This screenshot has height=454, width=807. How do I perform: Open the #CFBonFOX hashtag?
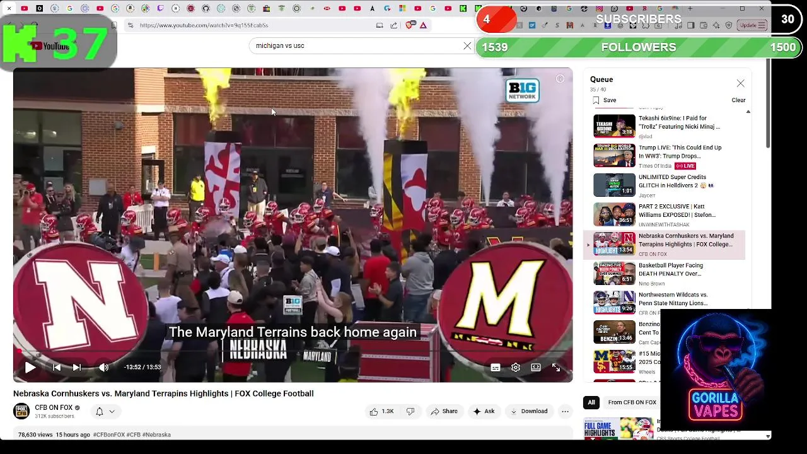108,434
